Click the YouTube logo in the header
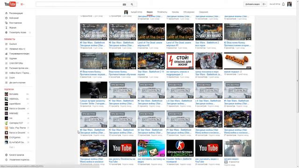 (x=10, y=4)
